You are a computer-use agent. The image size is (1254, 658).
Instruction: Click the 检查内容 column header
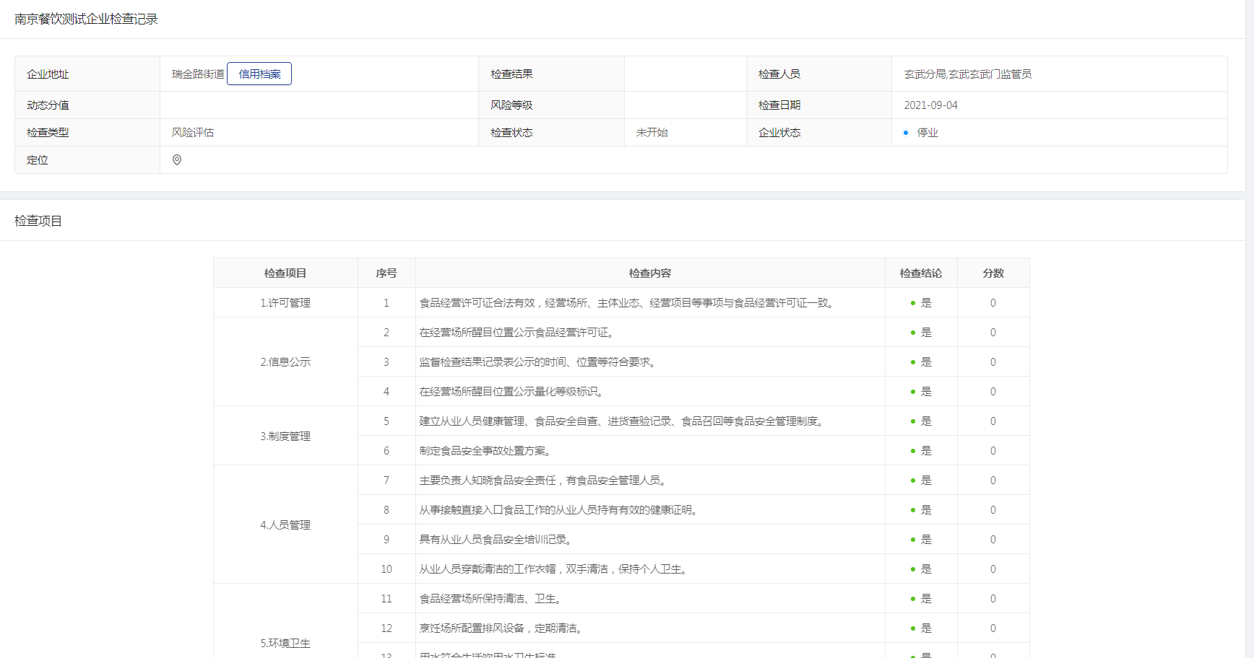pyautogui.click(x=650, y=273)
